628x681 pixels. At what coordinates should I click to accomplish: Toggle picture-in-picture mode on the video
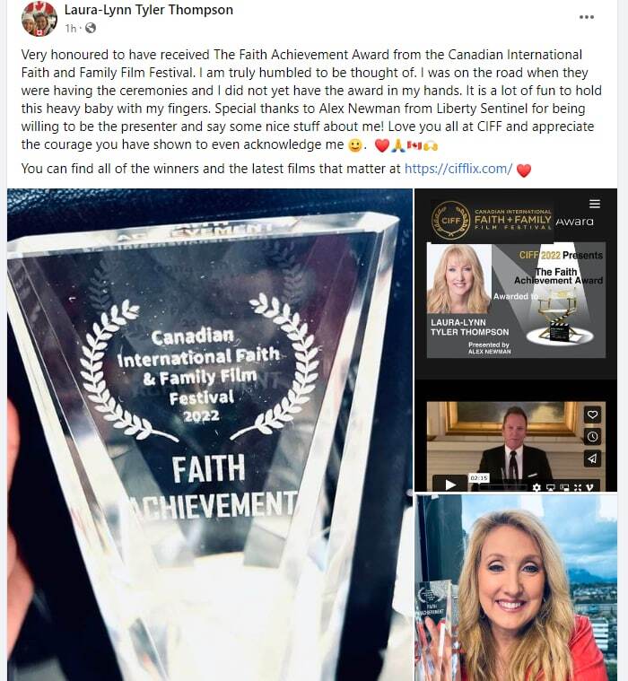click(564, 487)
